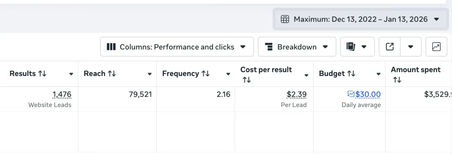Sort by the Reach column
This screenshot has height=155, width=452.
[112, 74]
